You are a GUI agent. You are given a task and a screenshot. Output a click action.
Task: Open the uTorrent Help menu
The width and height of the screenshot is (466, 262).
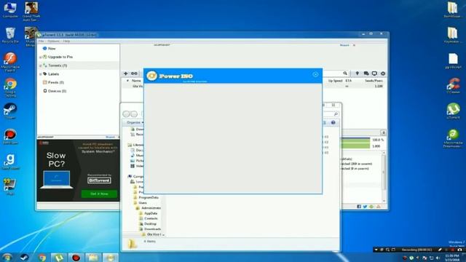(x=66, y=41)
